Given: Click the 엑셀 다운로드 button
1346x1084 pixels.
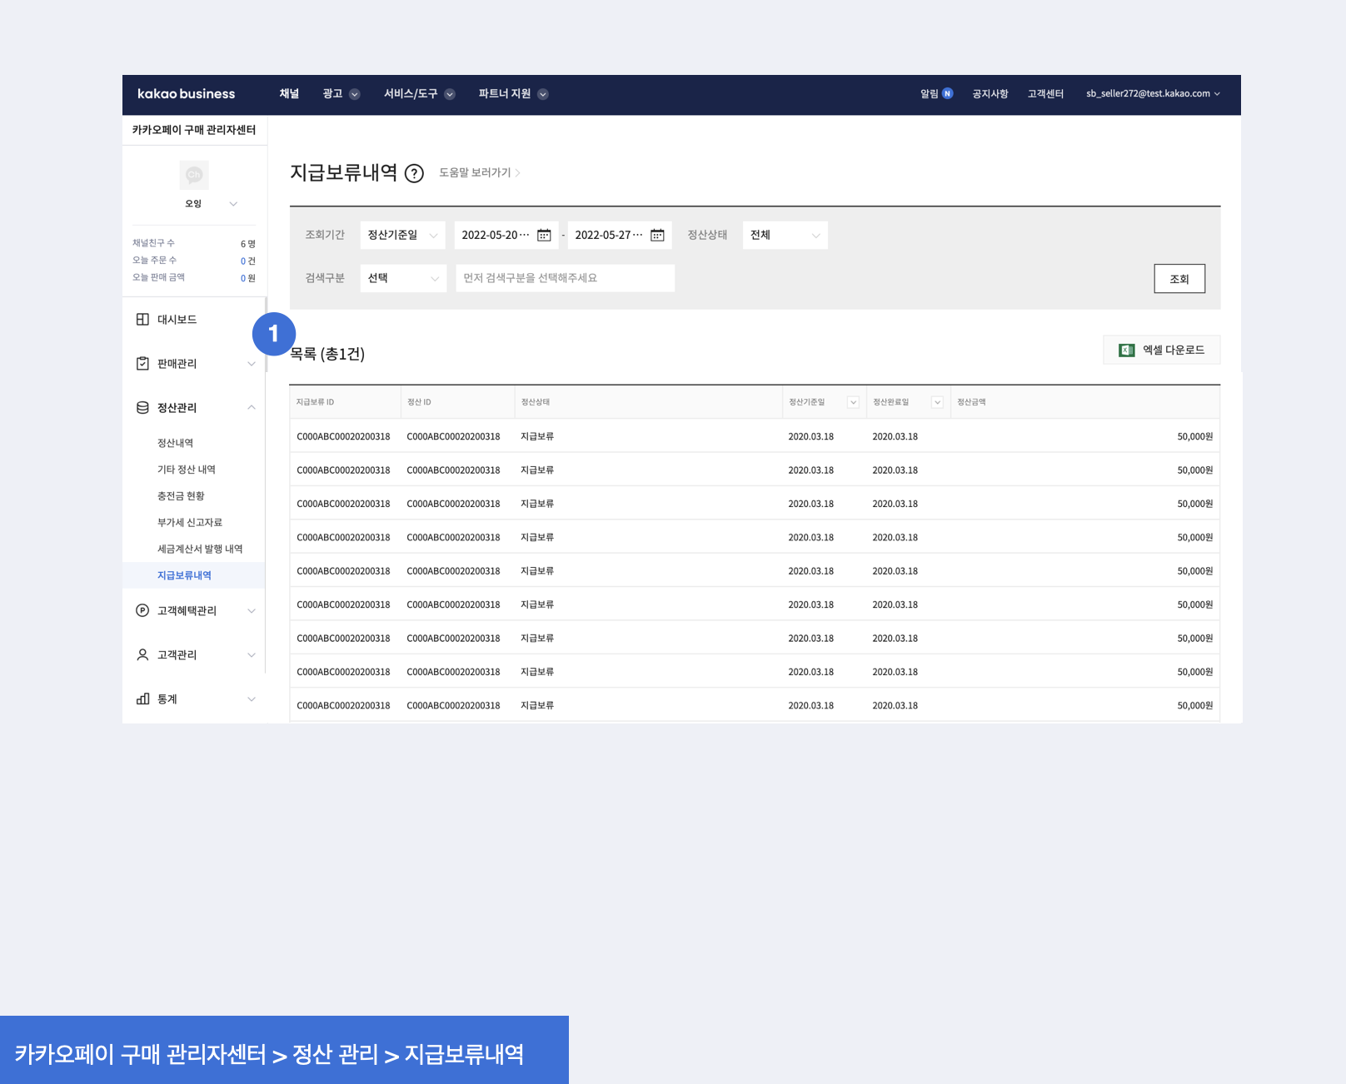Looking at the screenshot, I should [x=1161, y=351].
